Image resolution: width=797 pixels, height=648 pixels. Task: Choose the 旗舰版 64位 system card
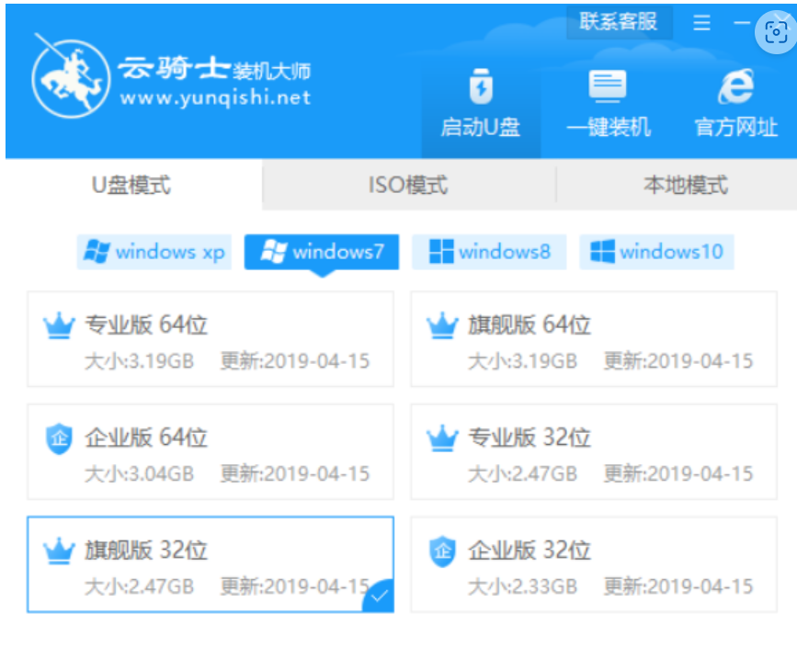[x=594, y=339]
